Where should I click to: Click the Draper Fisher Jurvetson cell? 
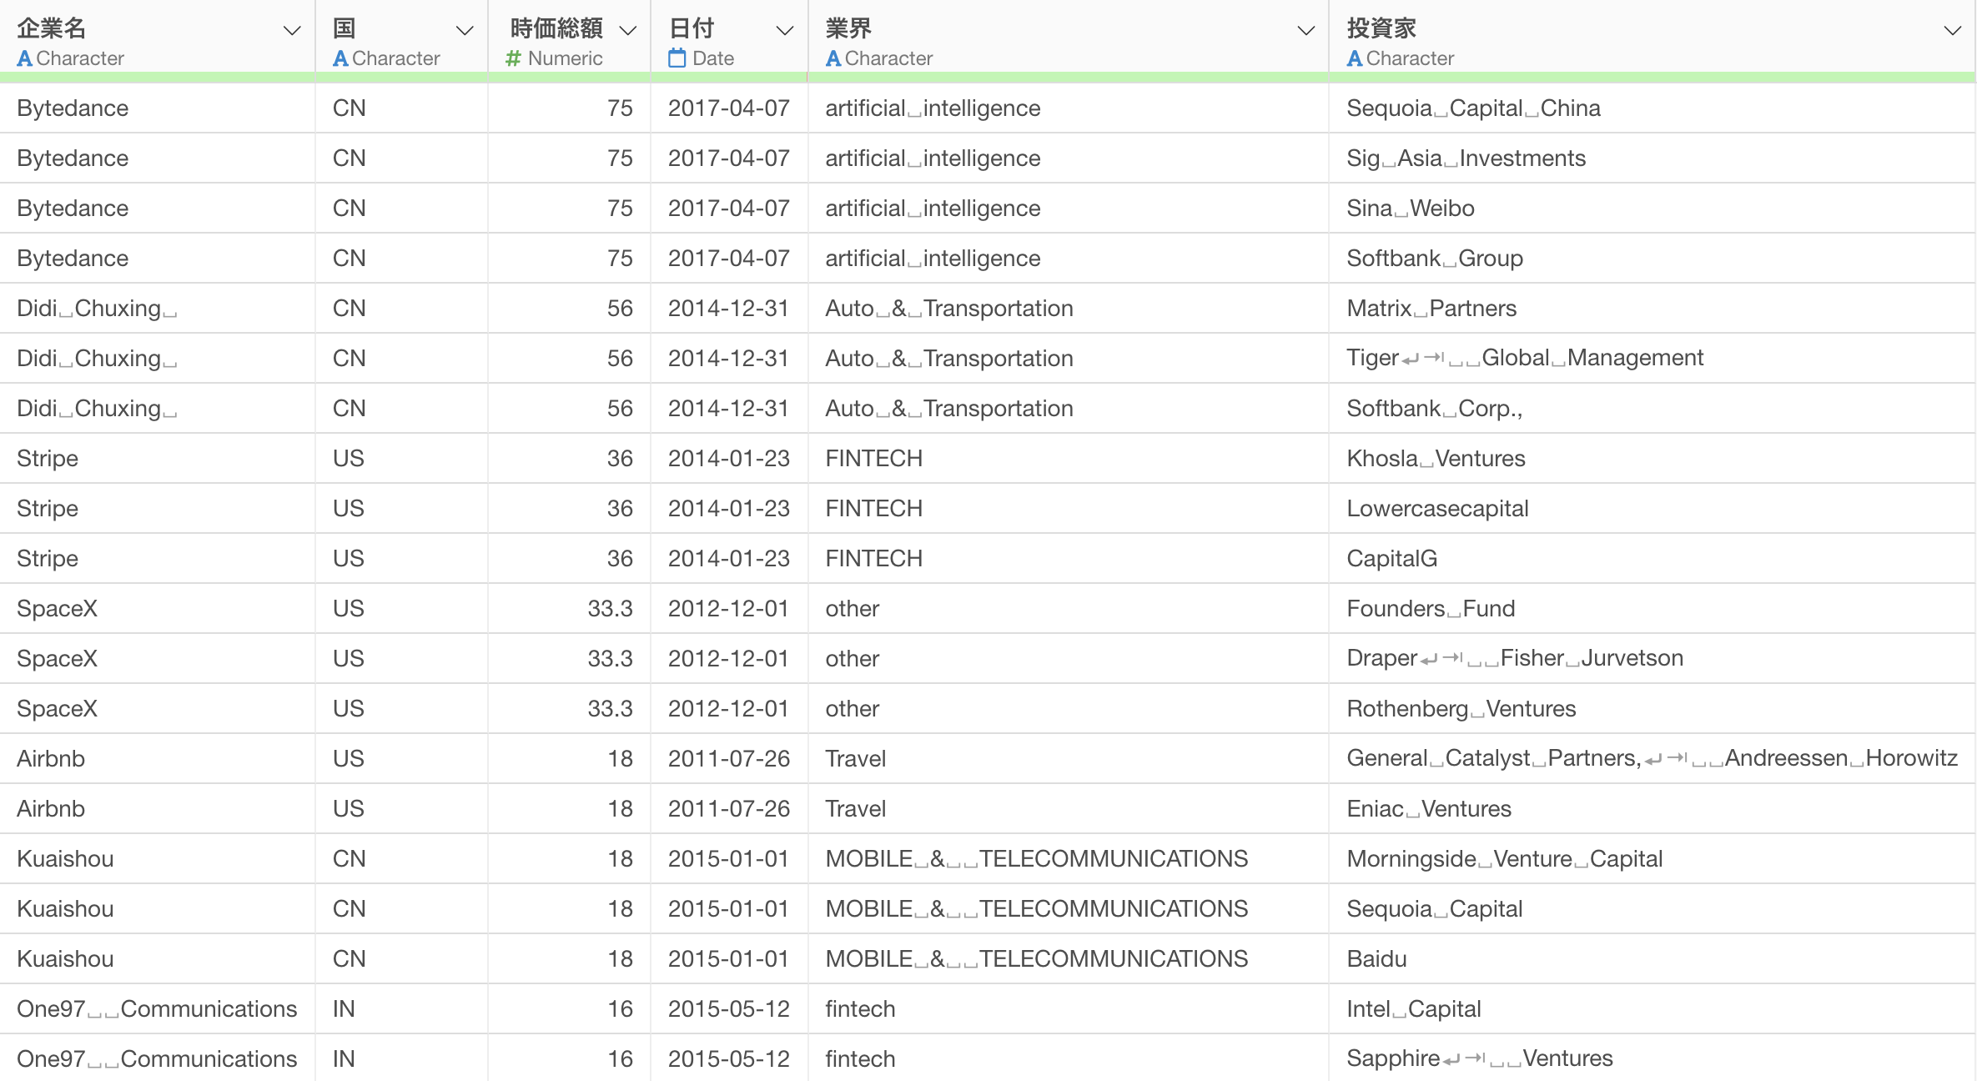click(1653, 659)
